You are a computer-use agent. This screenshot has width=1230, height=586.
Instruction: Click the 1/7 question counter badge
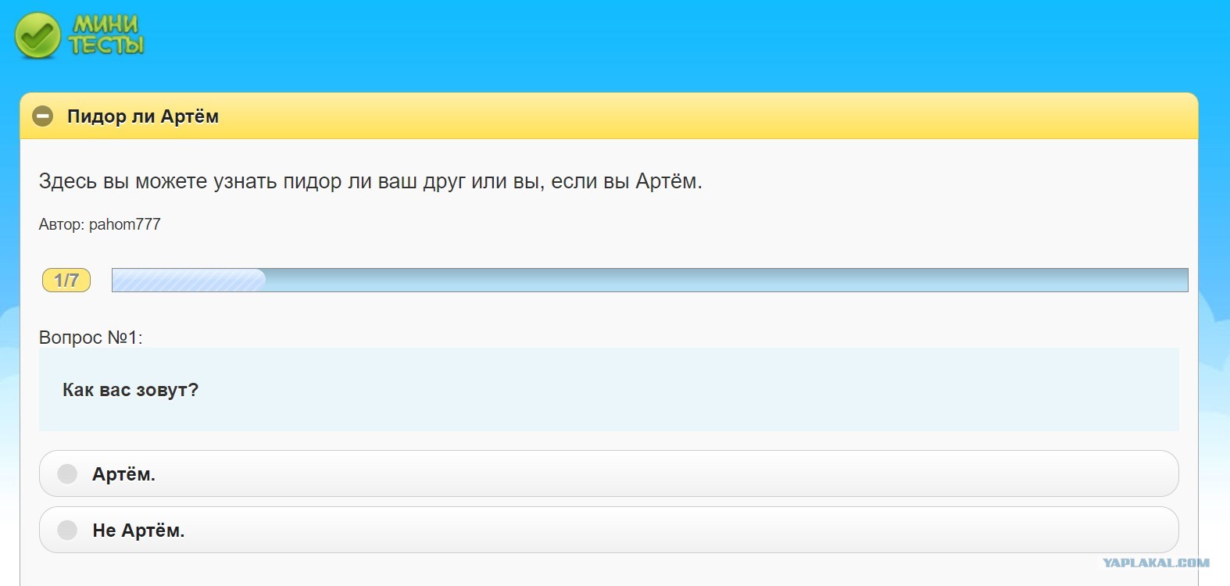coord(66,280)
